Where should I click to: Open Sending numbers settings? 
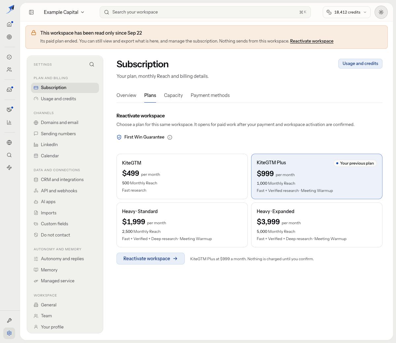[65, 134]
